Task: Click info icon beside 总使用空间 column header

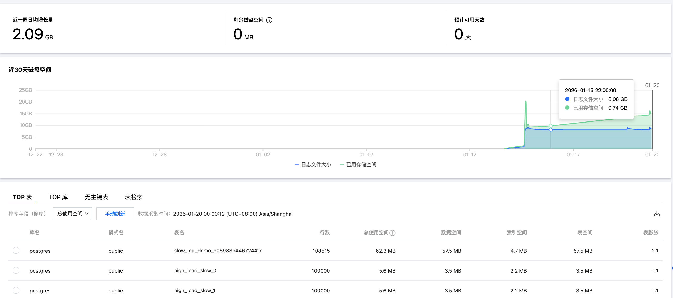Action: click(392, 233)
